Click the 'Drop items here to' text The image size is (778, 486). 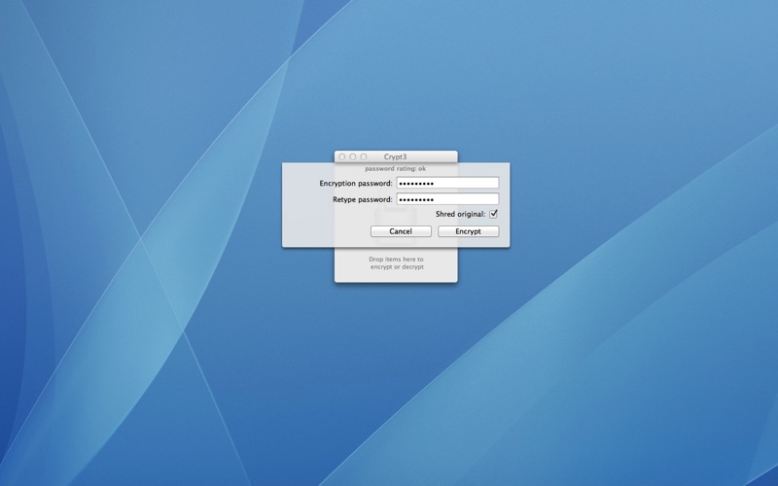click(396, 260)
